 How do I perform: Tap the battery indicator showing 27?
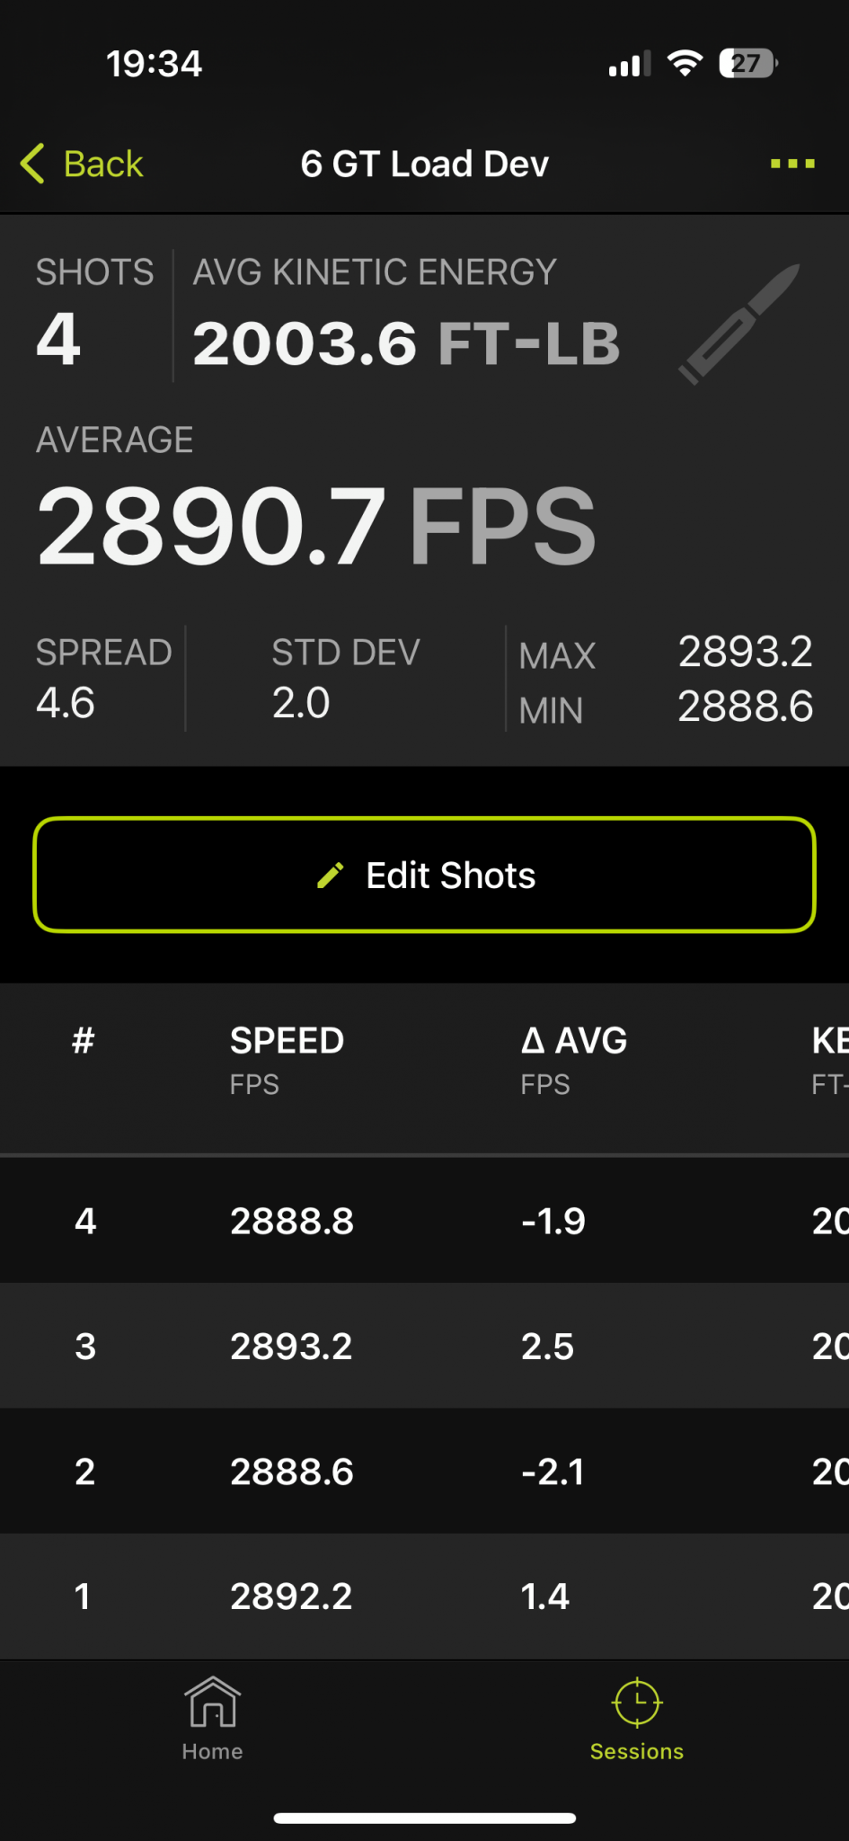(747, 64)
